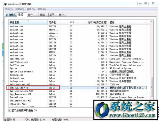Sort by 映像名称 column header

[x=28, y=22]
